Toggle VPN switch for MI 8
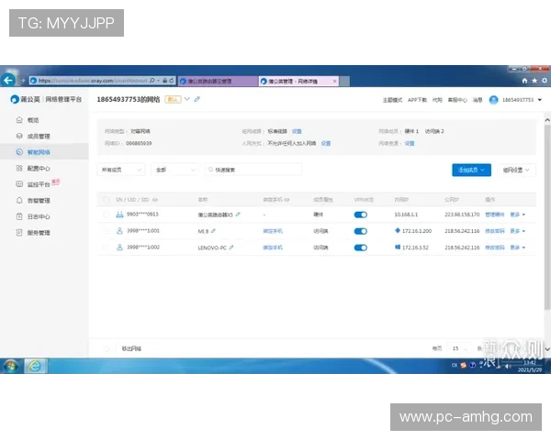 (361, 231)
